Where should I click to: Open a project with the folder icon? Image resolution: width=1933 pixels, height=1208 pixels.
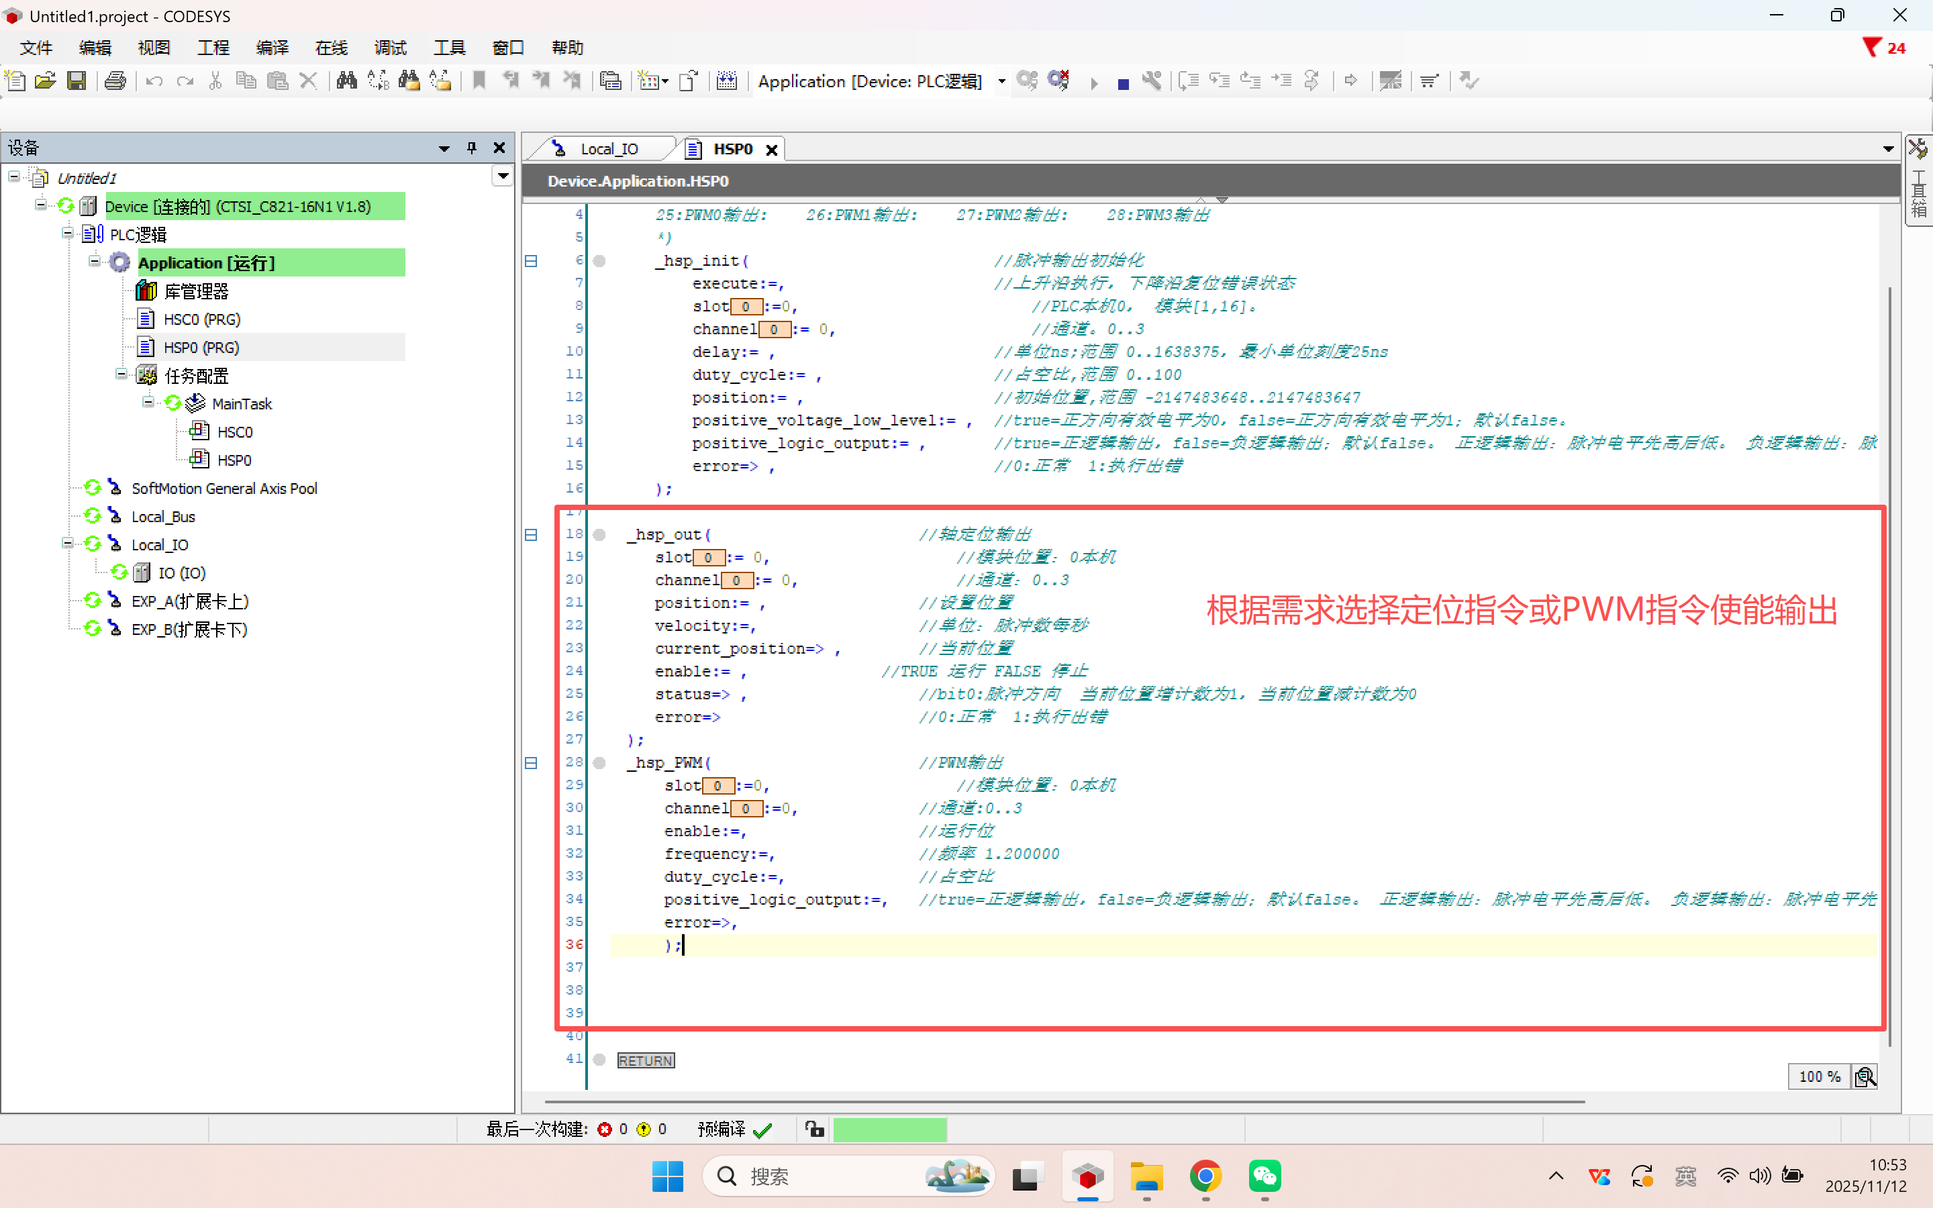click(46, 81)
